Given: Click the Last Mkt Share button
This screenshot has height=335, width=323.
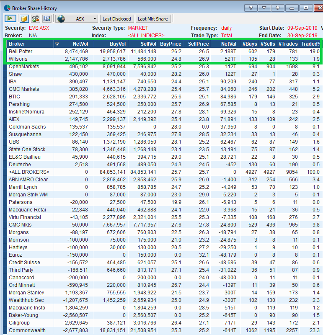Looking at the screenshot, I should [153, 19].
